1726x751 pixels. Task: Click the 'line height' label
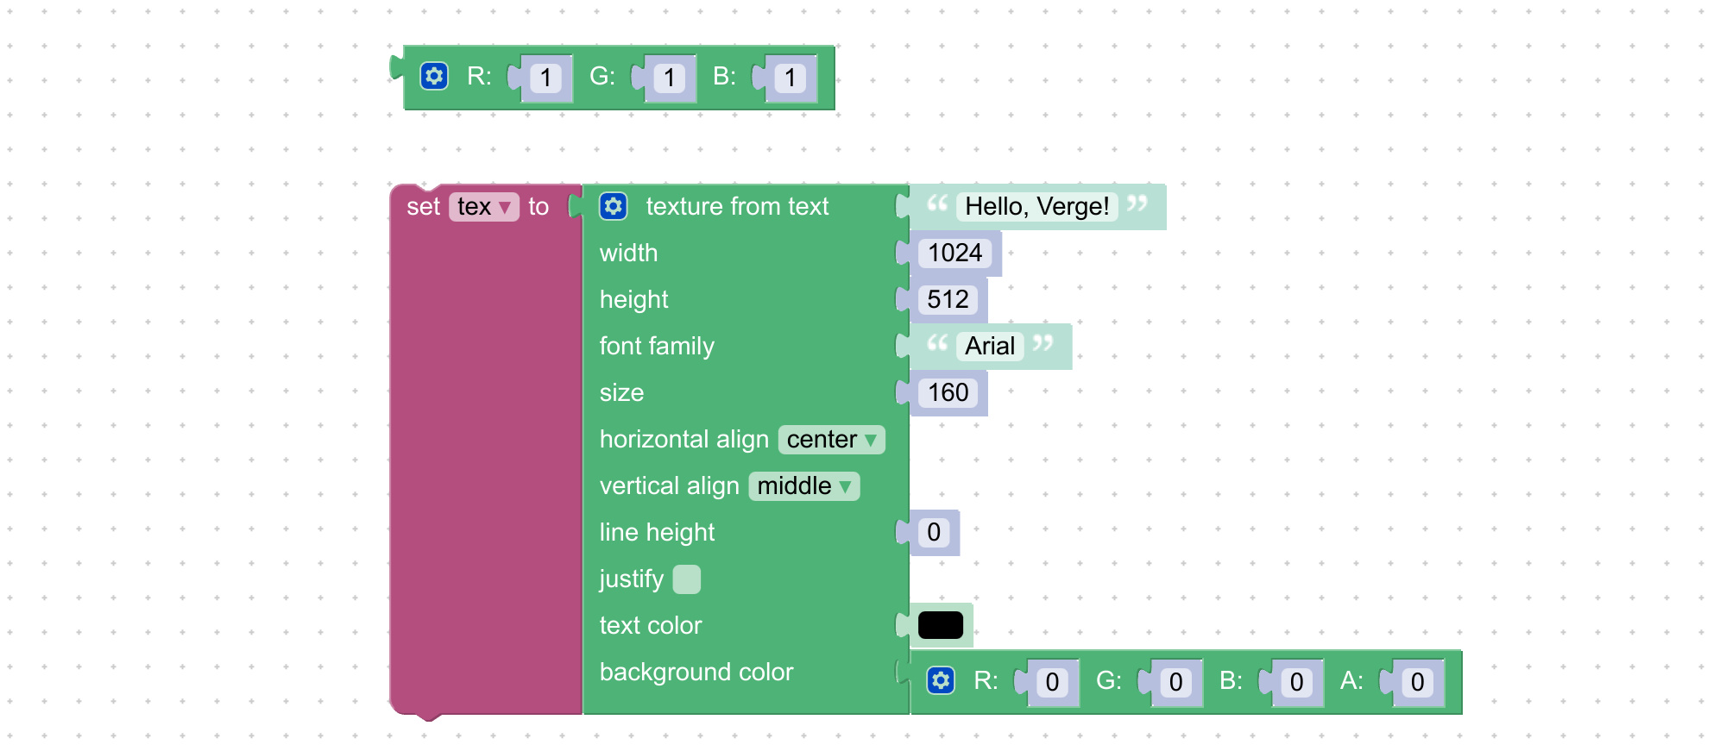click(x=657, y=532)
